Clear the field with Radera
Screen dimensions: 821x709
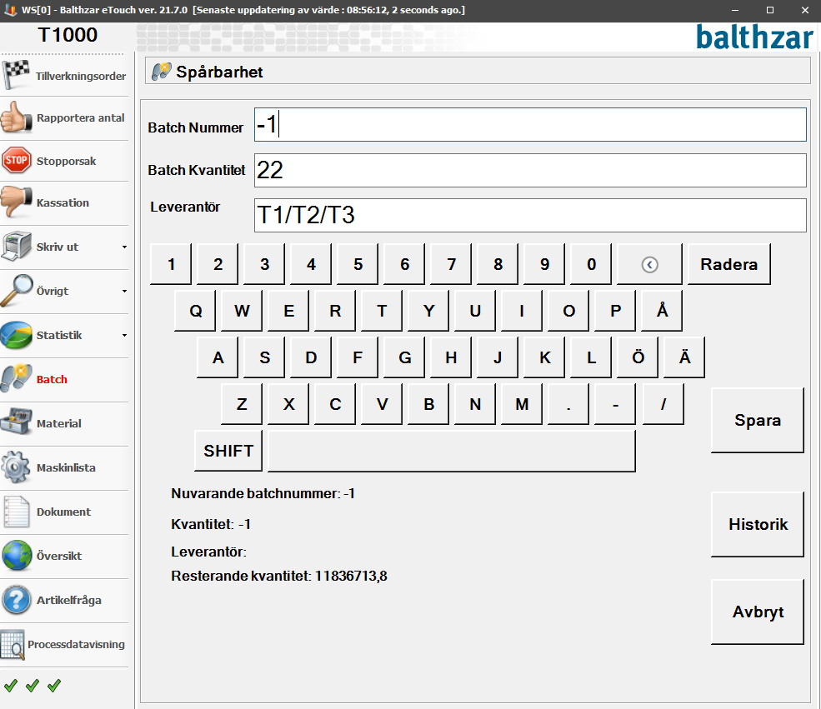728,264
